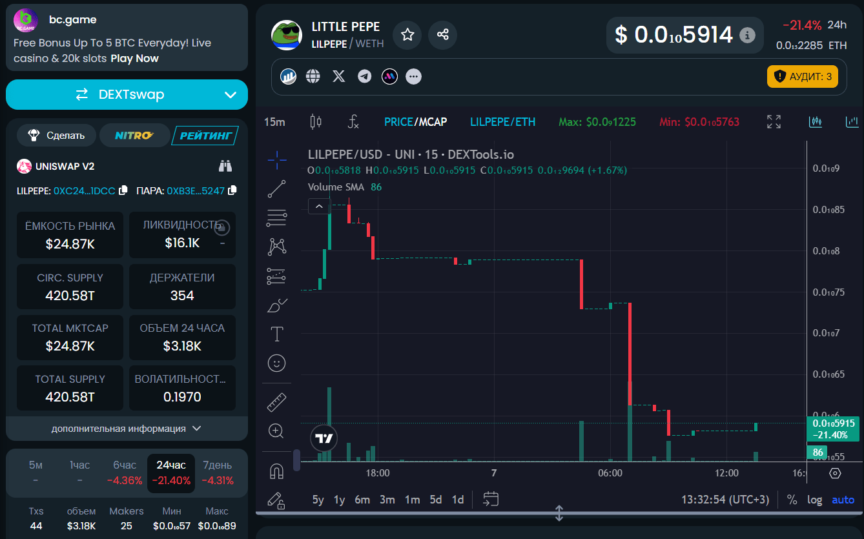Screen dimensions: 864x539
Task: Toggle lock all drawing tools
Action: [x=277, y=500]
